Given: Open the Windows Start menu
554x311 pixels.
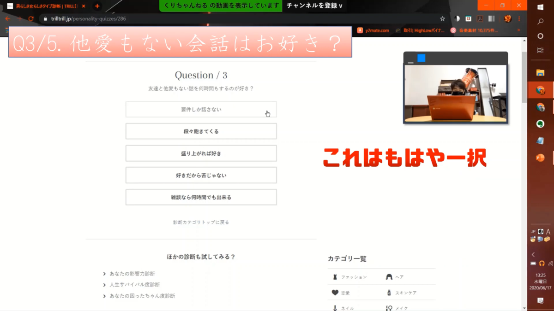Looking at the screenshot, I should [x=541, y=7].
